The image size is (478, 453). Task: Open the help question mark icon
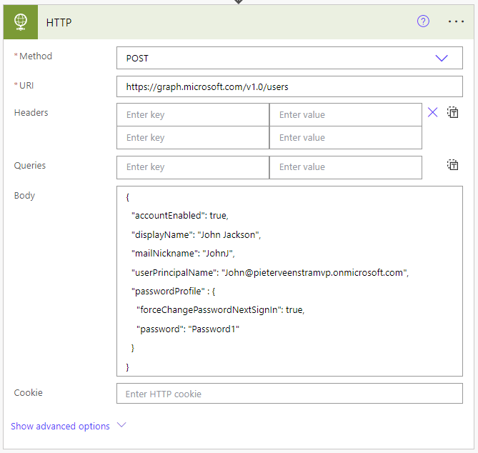click(423, 21)
